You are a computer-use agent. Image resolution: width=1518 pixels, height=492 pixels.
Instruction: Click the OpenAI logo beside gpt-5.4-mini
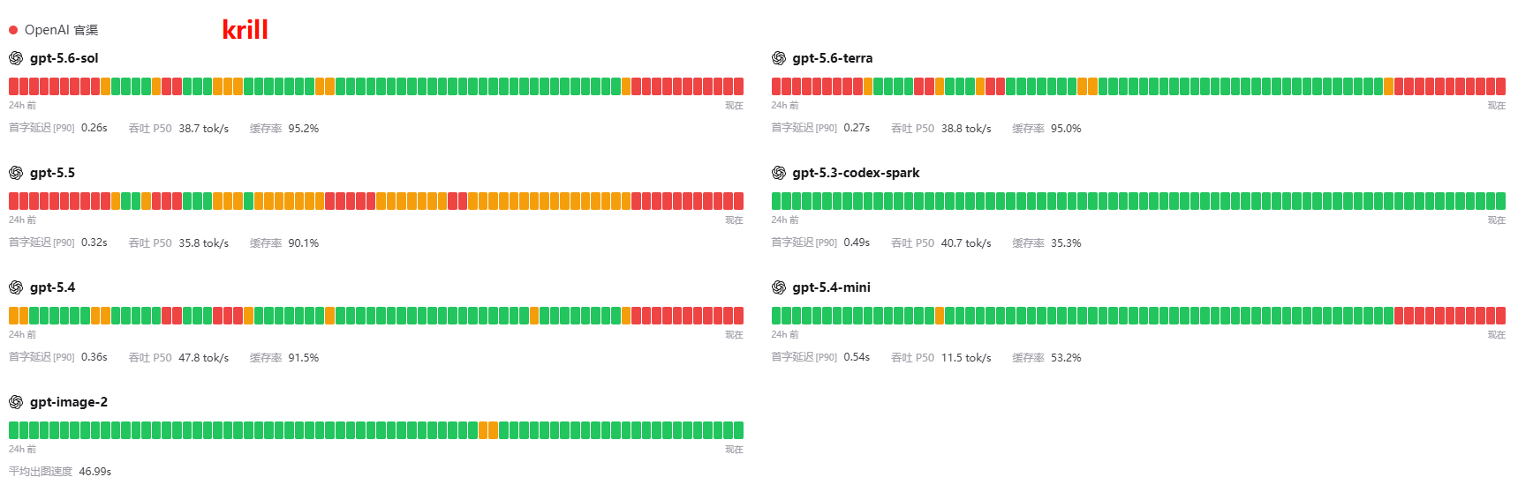[778, 287]
